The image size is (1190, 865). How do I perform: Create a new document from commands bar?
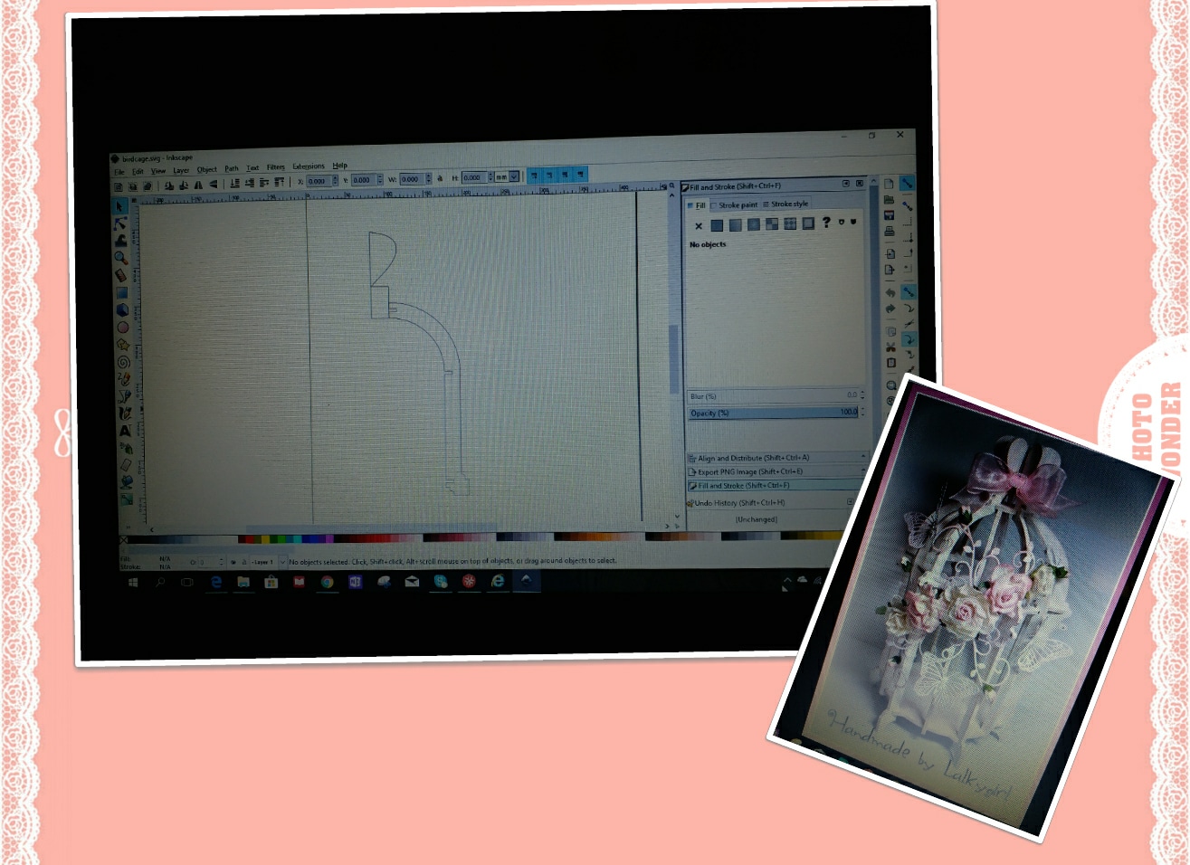pyautogui.click(x=889, y=184)
